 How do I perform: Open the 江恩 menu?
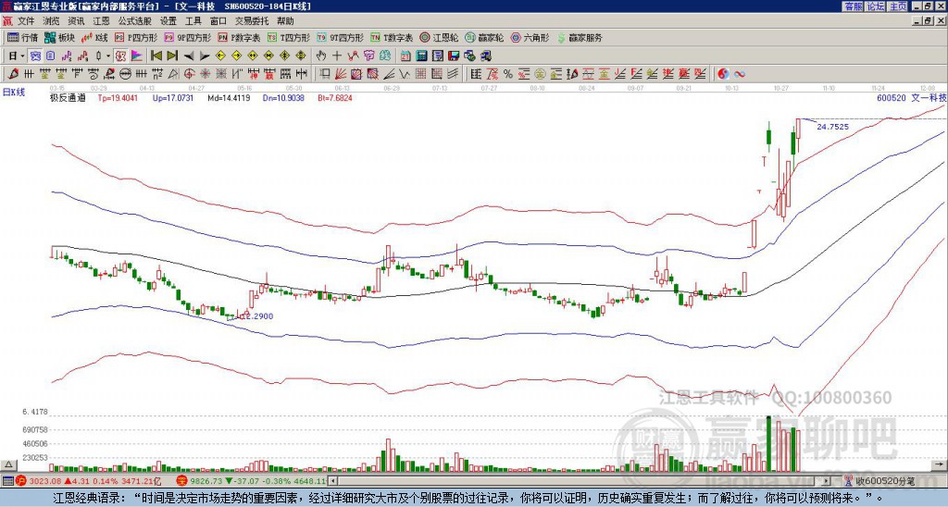pyautogui.click(x=102, y=21)
